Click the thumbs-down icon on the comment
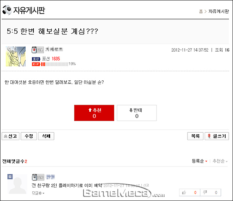This screenshot has height=201, width=233. 205,192
